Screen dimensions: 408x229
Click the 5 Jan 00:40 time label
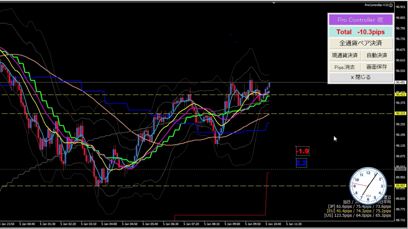27,224
